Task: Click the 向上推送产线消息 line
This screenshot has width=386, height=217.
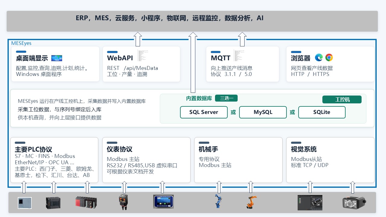Action: (x=232, y=68)
